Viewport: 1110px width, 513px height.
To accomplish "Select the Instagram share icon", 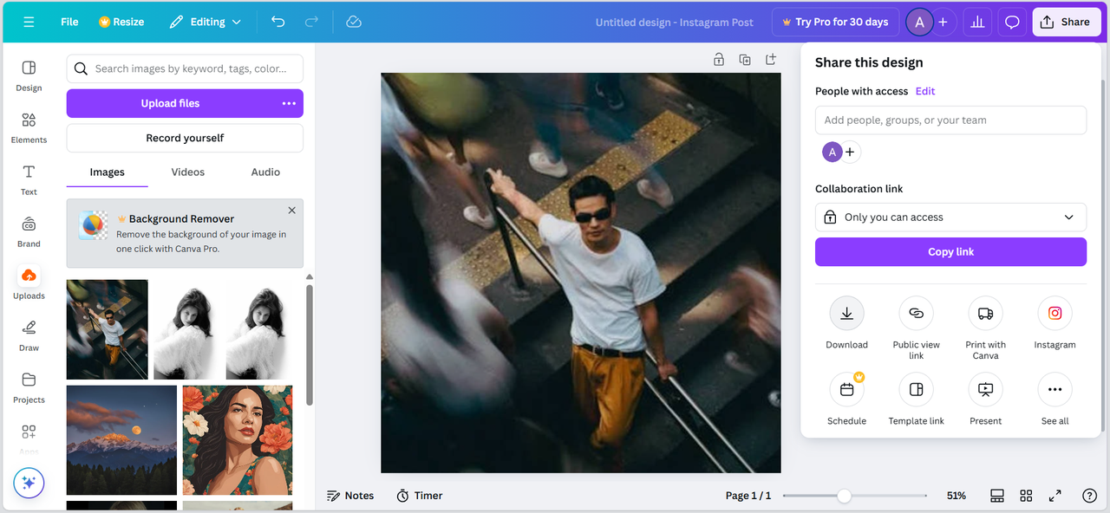I will tap(1054, 314).
